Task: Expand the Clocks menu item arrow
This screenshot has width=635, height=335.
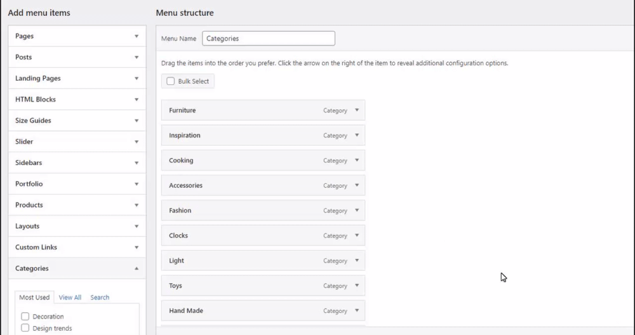Action: pos(357,235)
